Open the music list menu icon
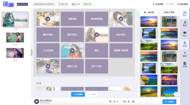Screen dimensions: 190x105 [133, 102]
